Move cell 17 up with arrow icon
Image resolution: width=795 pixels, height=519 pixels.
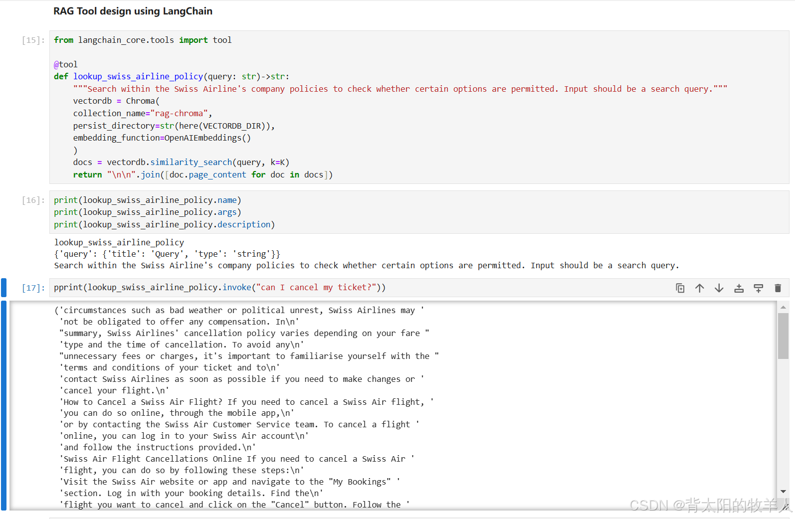click(x=700, y=288)
